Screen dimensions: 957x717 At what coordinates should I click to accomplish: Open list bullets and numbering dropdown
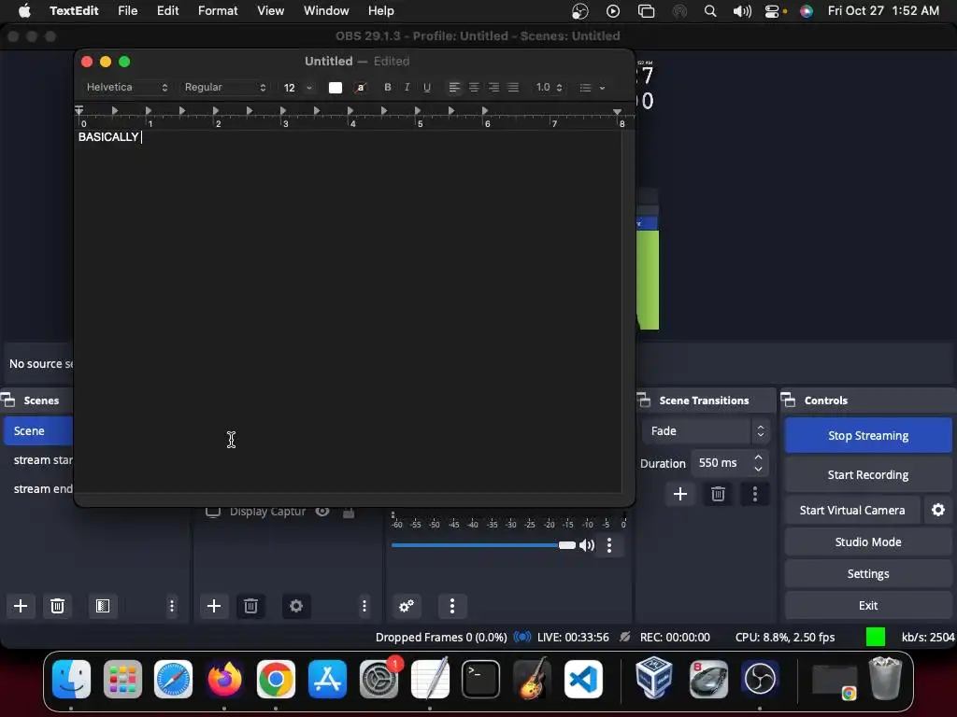592,87
